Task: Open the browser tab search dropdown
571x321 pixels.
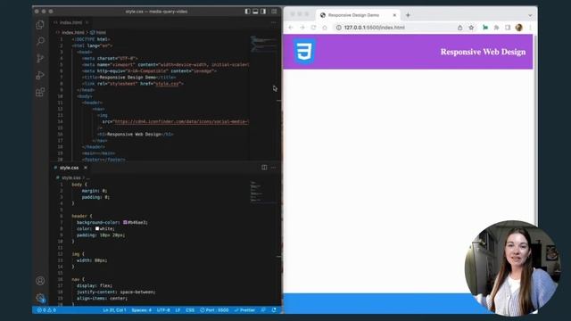Action: point(530,15)
